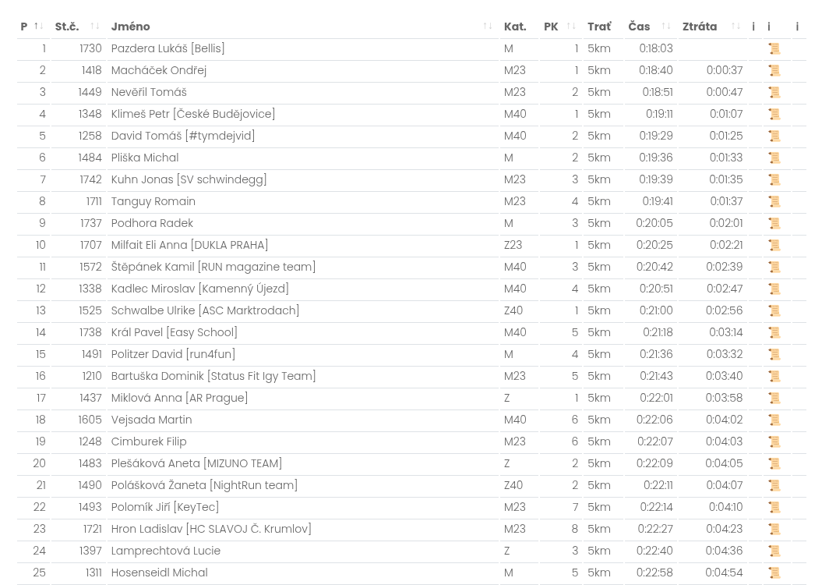
Task: Click scroll icon in Macháček Ondřej row
Action: [774, 71]
